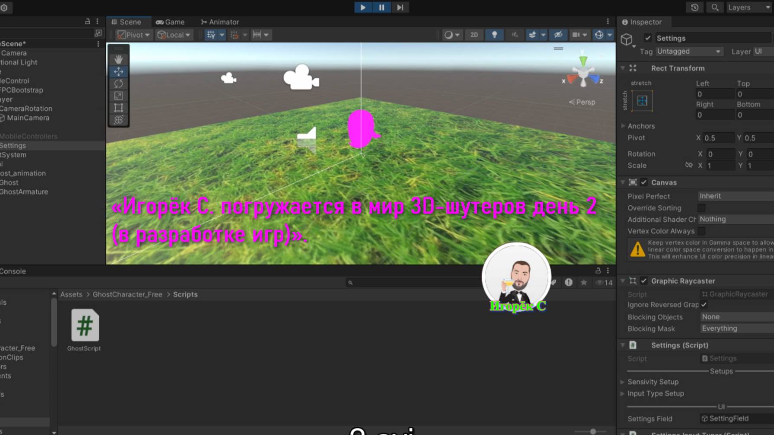The width and height of the screenshot is (774, 435).
Task: Click the Persp view gizmo in Scene view
Action: click(x=583, y=102)
